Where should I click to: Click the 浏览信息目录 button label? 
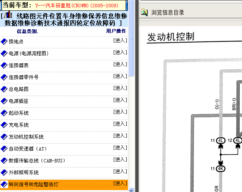coord(167,13)
